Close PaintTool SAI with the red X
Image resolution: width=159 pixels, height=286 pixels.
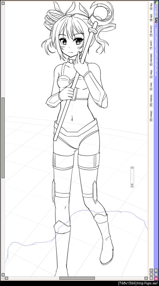tap(156, 279)
